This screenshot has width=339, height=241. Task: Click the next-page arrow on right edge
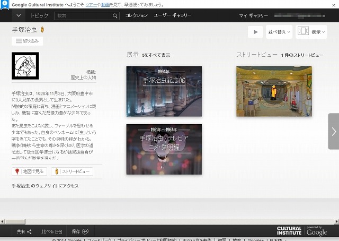(334, 131)
